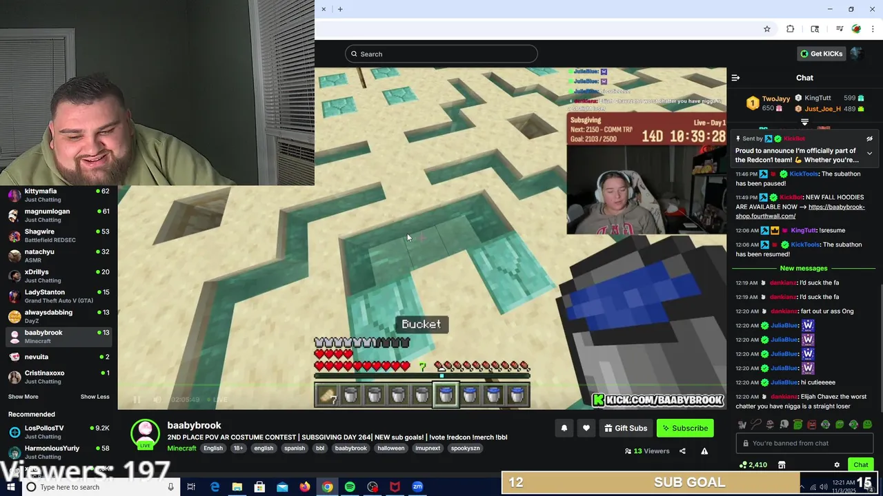Open alwaysdabbing DayZ channel
Image resolution: width=883 pixels, height=496 pixels.
[x=59, y=316]
